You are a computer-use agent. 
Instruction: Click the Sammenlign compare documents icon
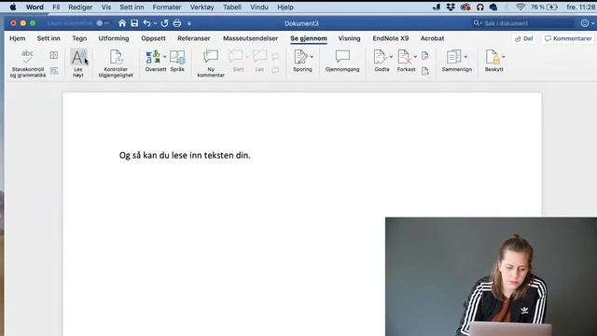click(453, 57)
